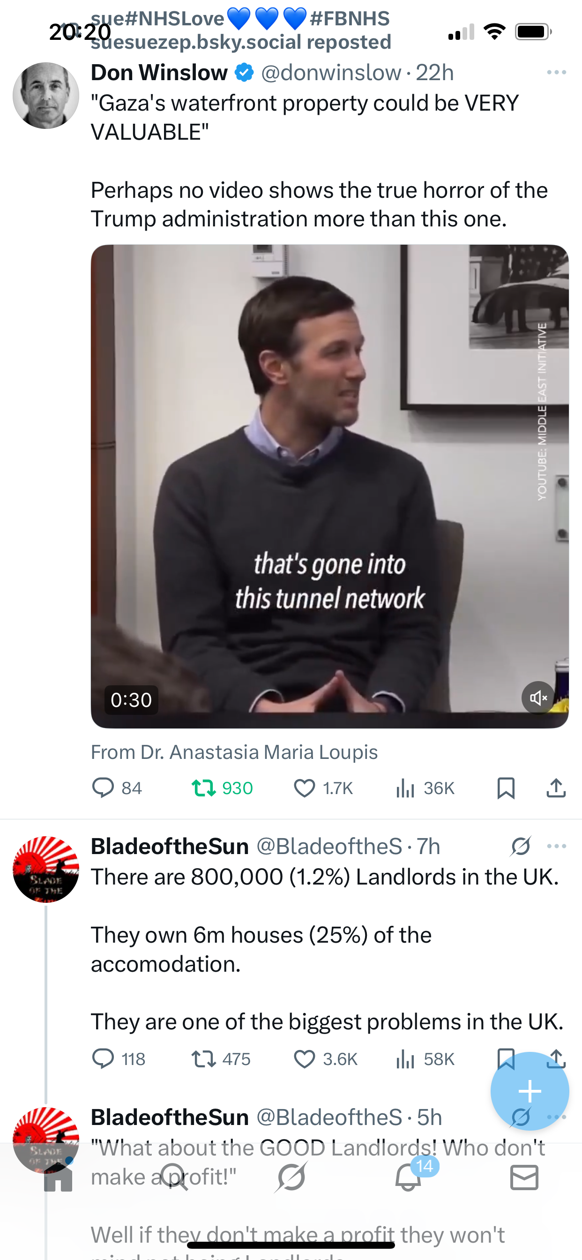582x1260 pixels.
Task: Open more options on Don Winslow's post
Action: (557, 72)
